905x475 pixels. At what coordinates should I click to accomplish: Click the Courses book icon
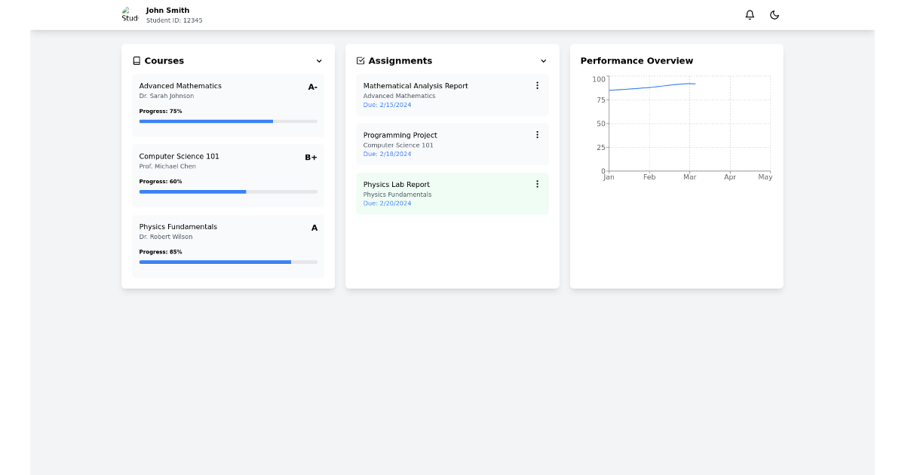[137, 60]
